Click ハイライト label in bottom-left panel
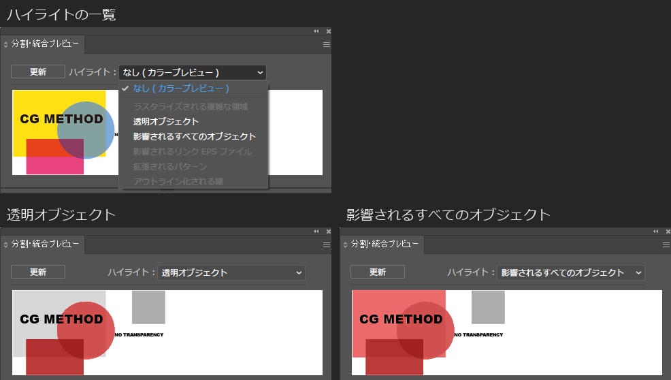The image size is (671, 380). tap(131, 272)
